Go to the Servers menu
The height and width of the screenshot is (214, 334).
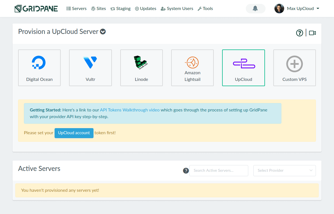pyautogui.click(x=77, y=9)
